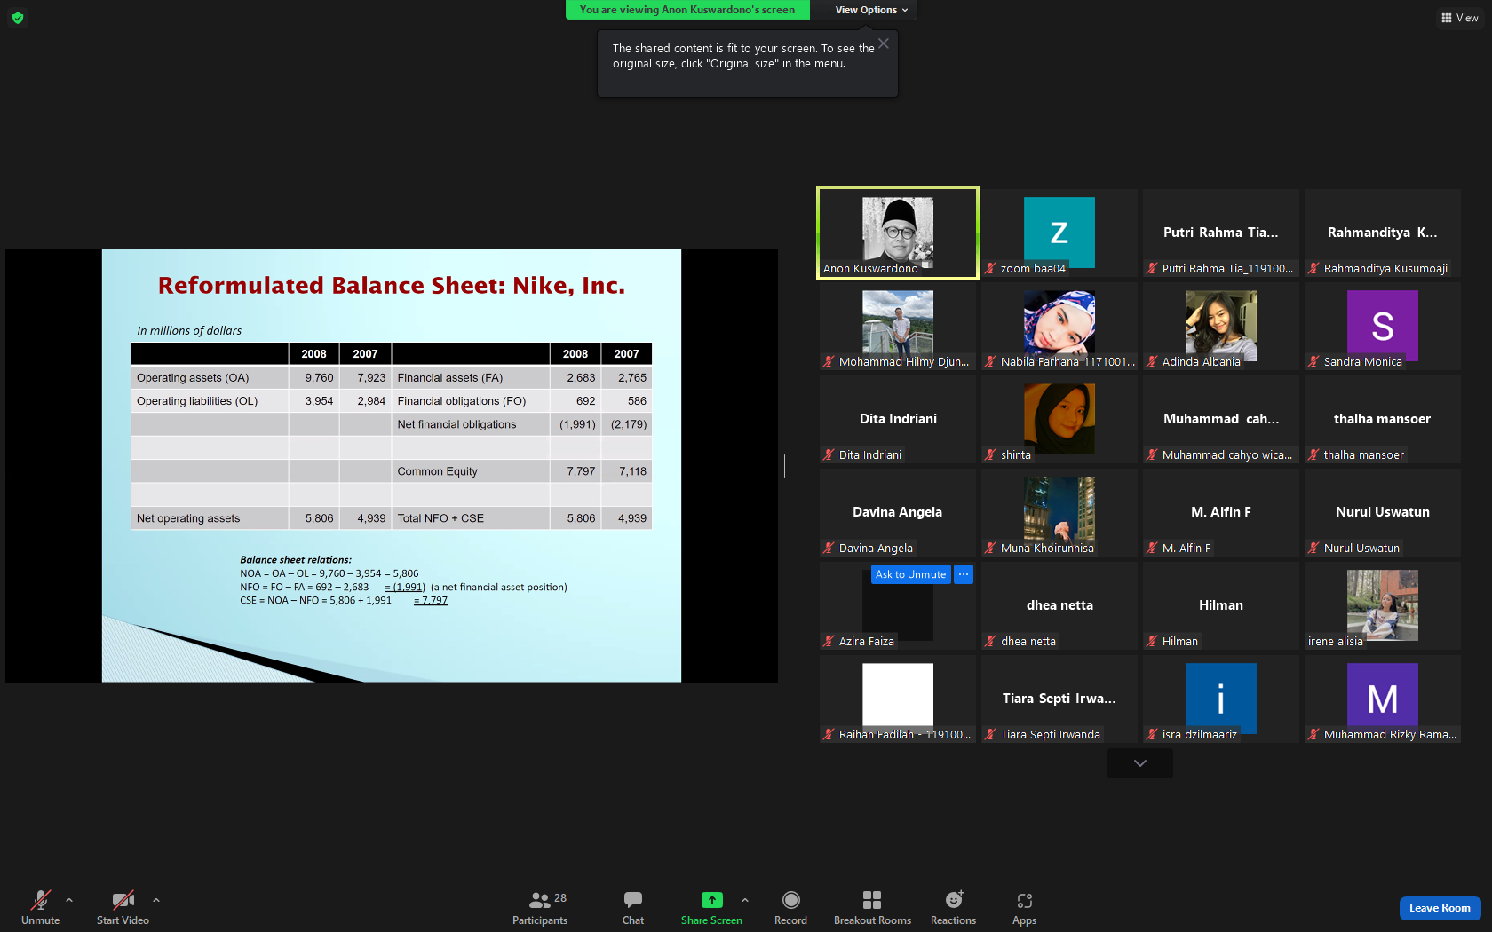Select thalha mansoer's participant tile
Screen dimensions: 1492x932
(1383, 419)
